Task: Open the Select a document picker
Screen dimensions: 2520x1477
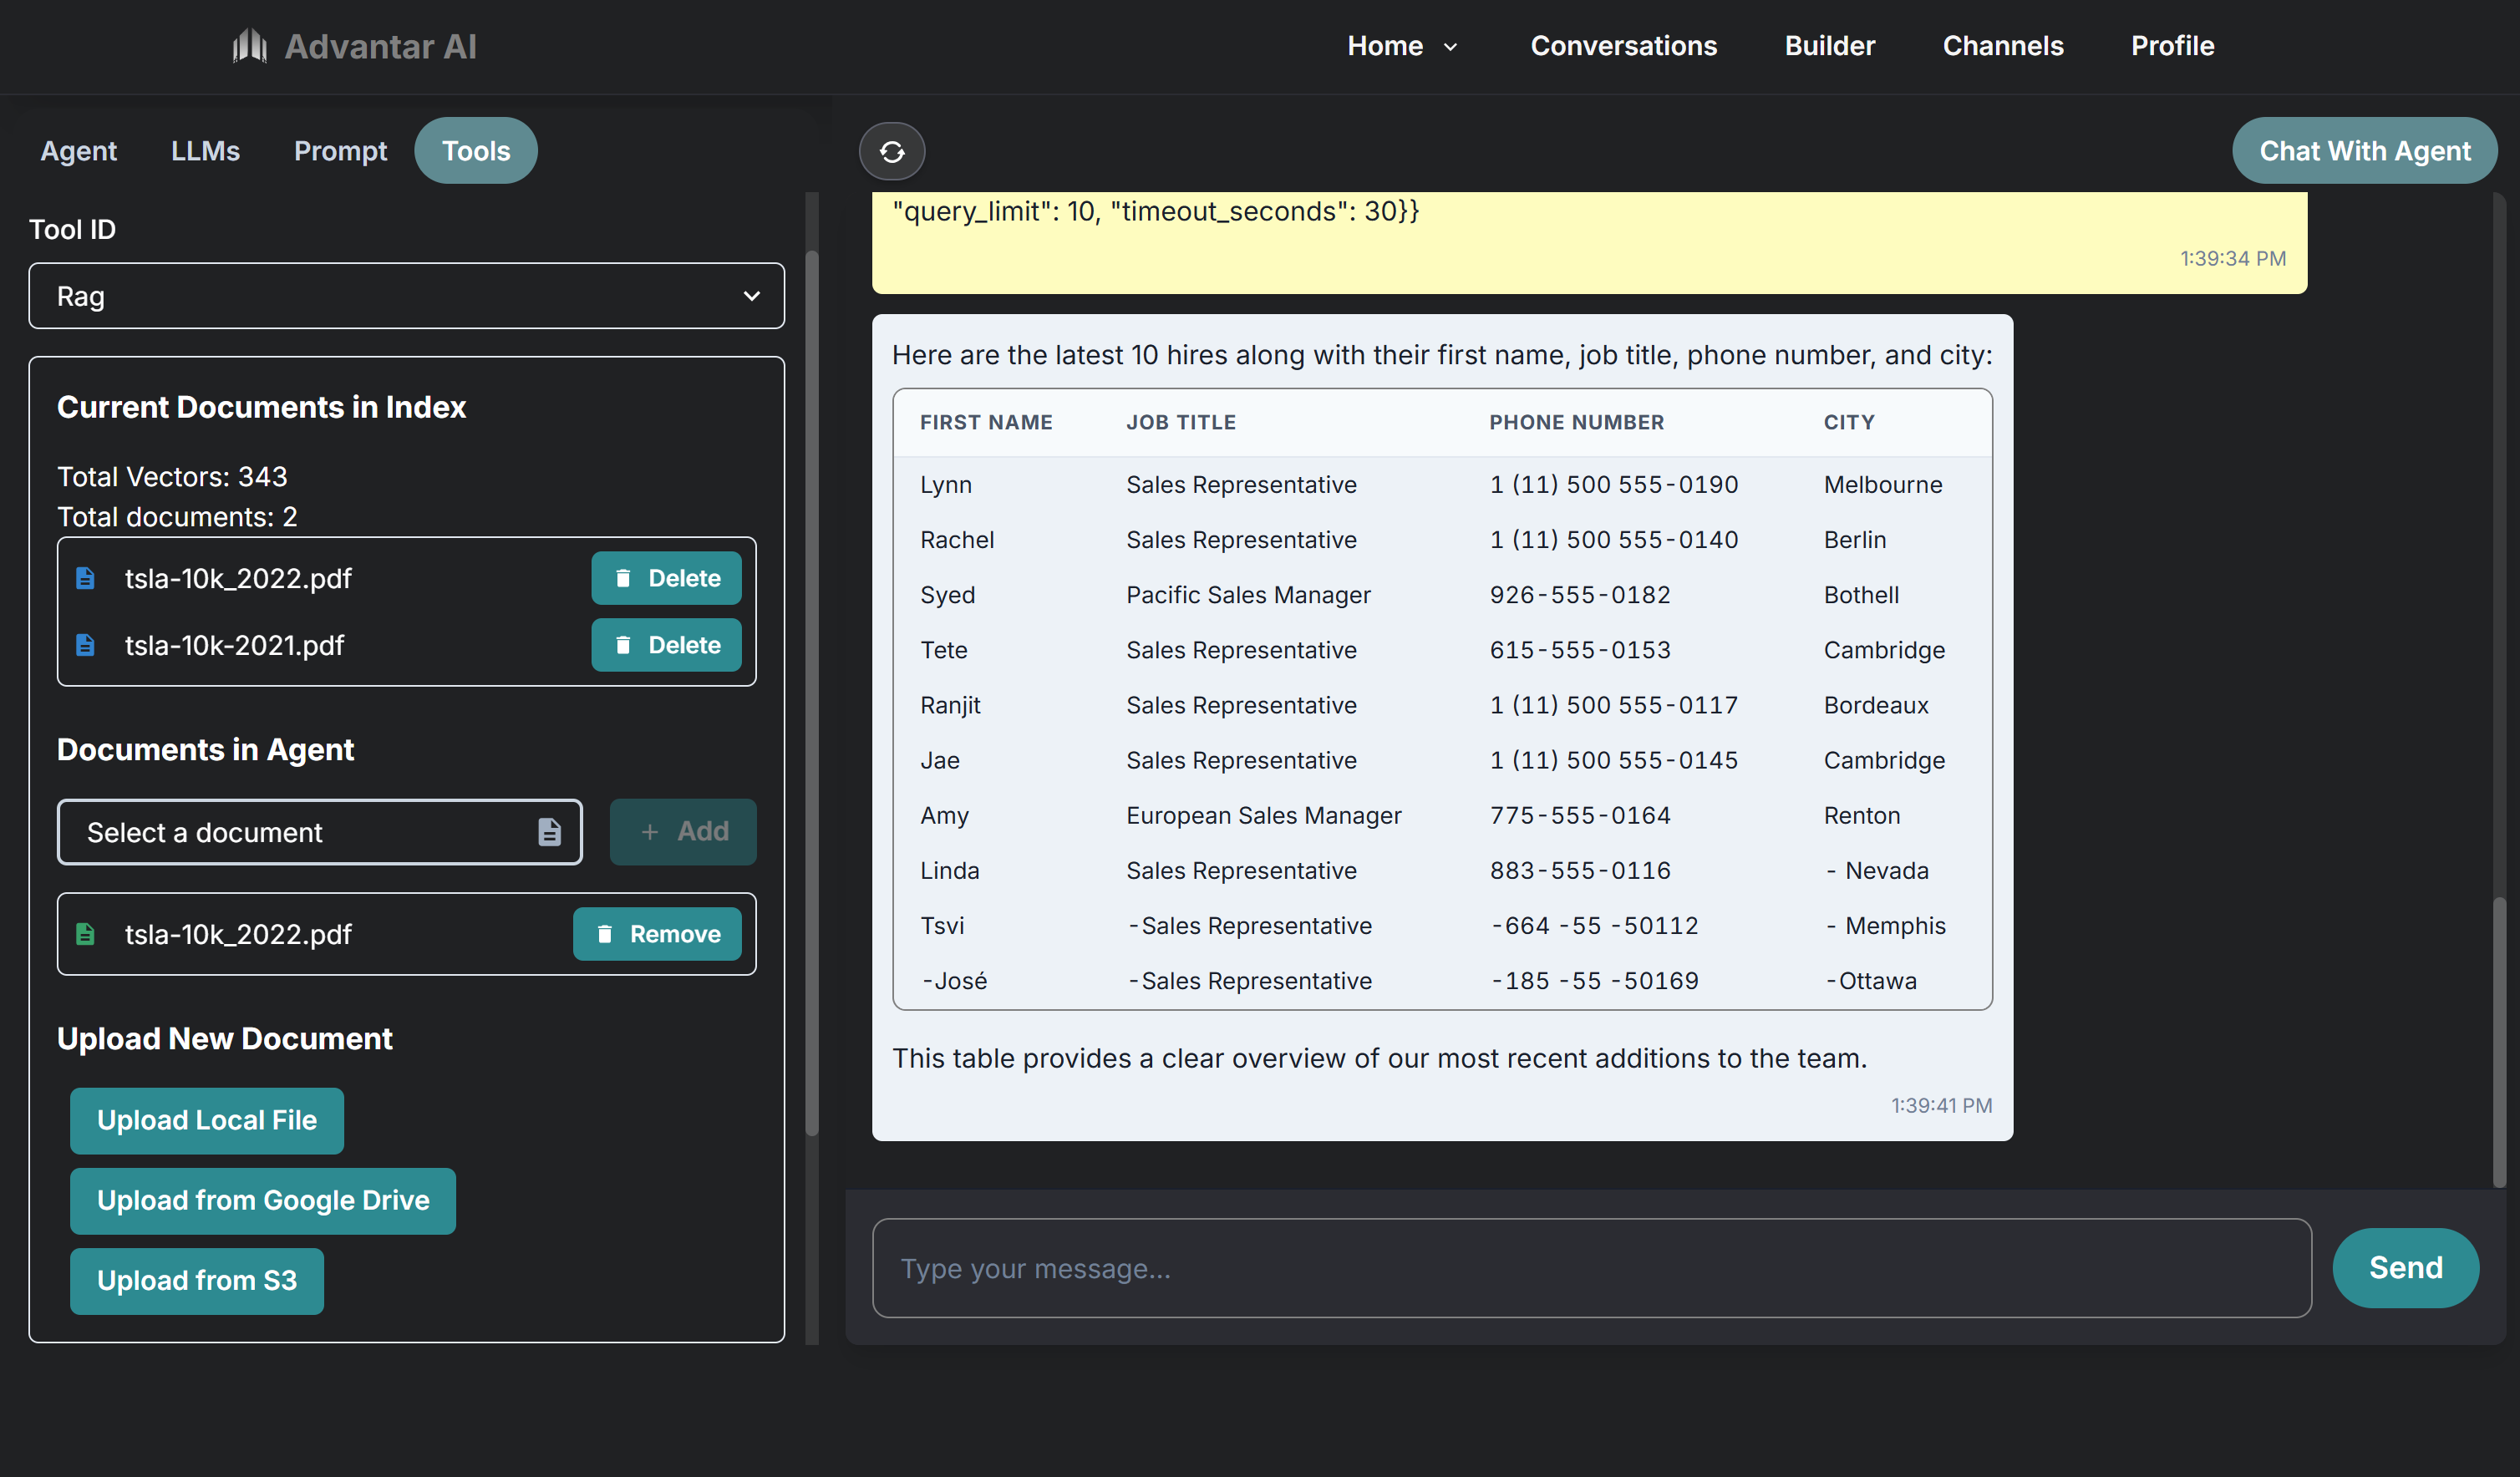Action: 305,831
